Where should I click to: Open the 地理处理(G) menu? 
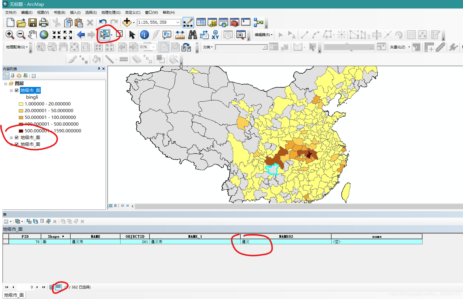click(111, 13)
